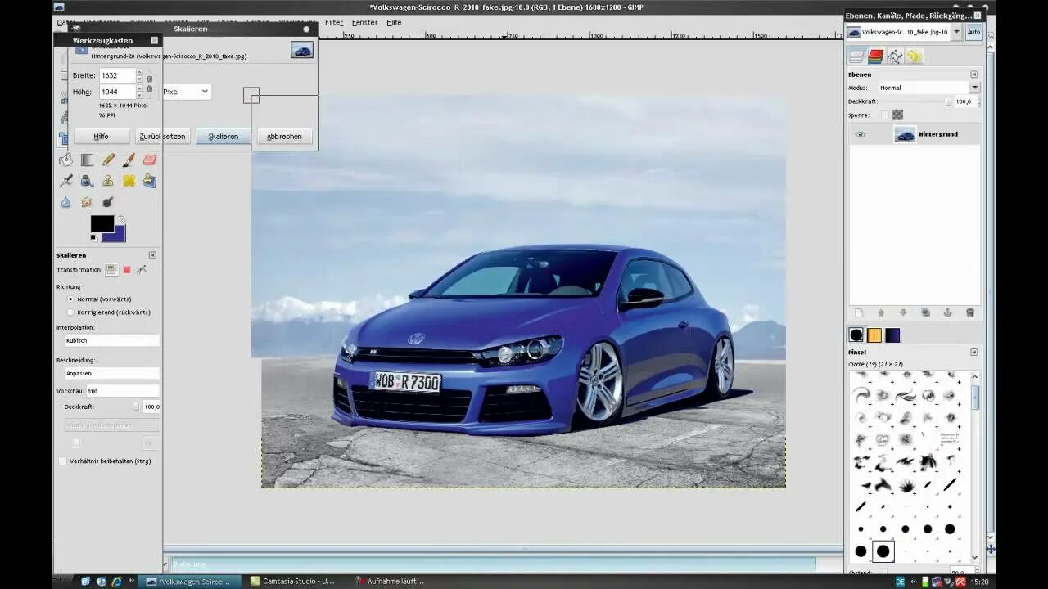This screenshot has width=1048, height=589.
Task: Set transformation to affect layer
Action: click(111, 269)
